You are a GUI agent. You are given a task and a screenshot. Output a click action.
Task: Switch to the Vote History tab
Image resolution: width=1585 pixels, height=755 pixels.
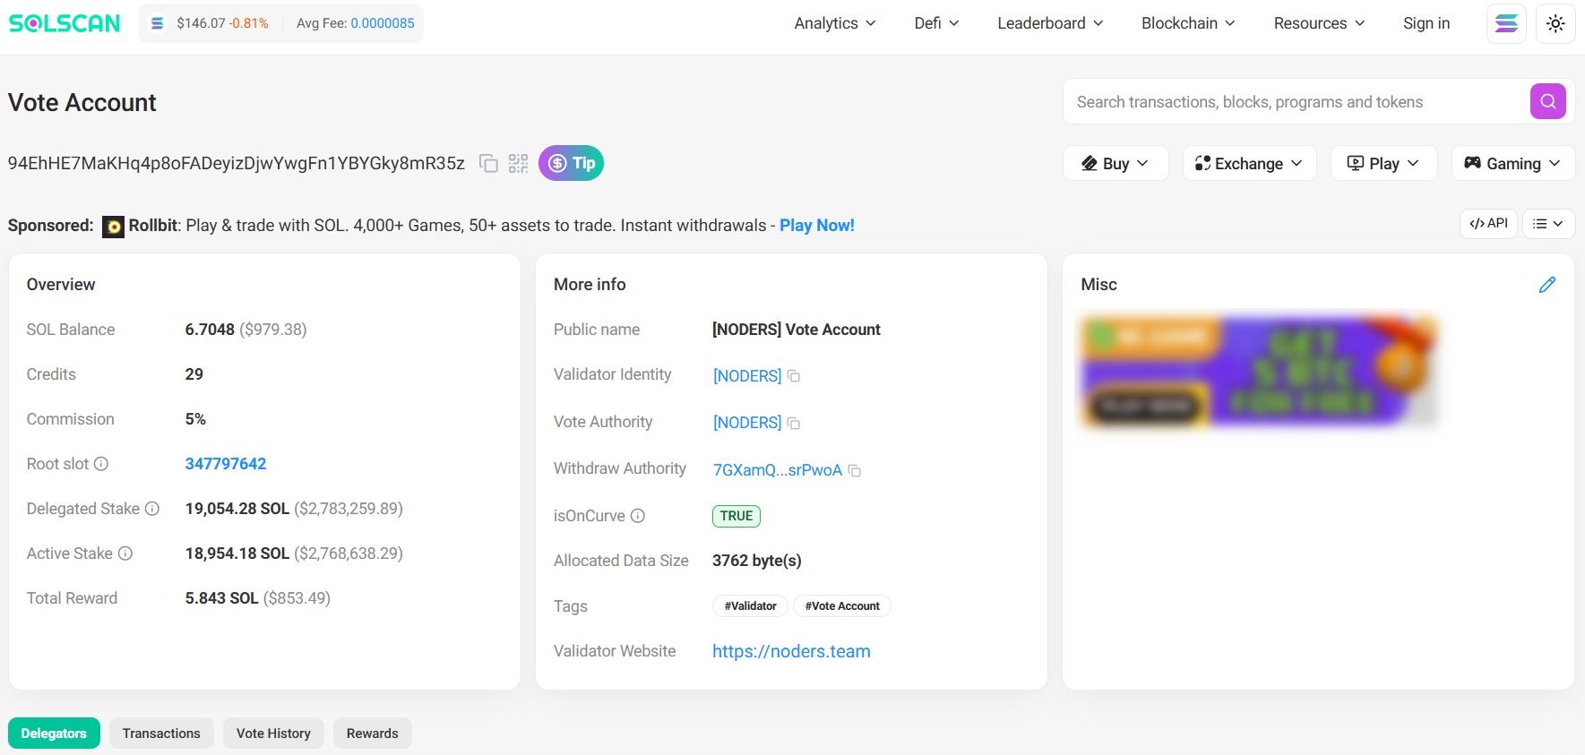click(273, 733)
